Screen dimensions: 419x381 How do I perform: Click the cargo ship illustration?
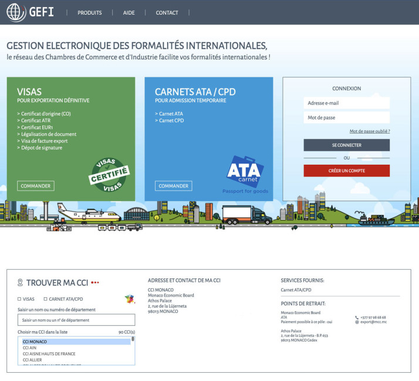click(376, 219)
